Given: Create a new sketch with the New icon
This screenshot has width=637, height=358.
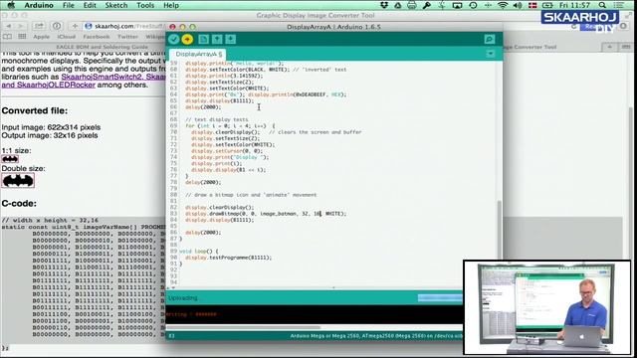Looking at the screenshot, I should point(204,39).
